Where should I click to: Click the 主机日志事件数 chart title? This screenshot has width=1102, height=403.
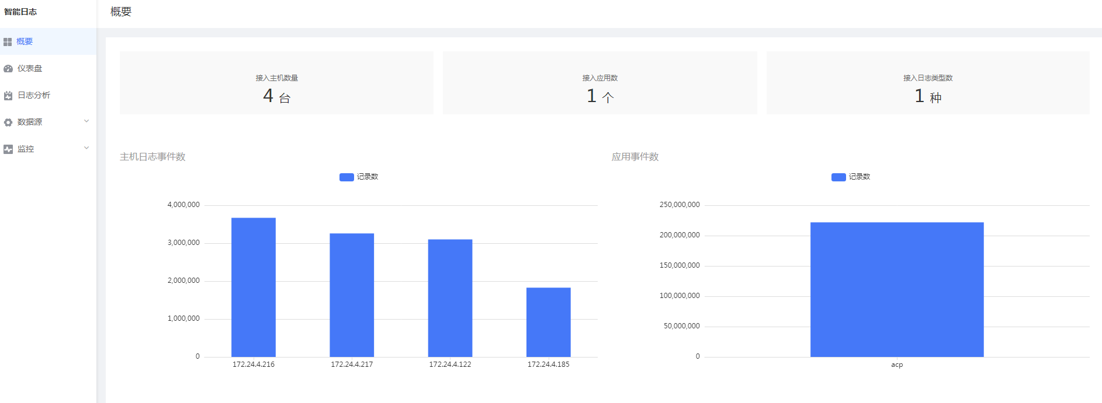tap(153, 157)
